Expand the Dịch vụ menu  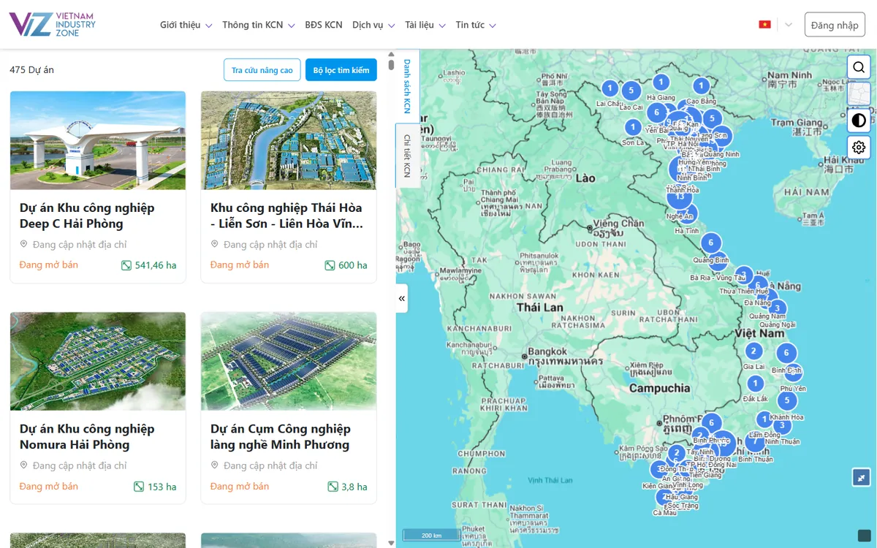[x=373, y=25]
